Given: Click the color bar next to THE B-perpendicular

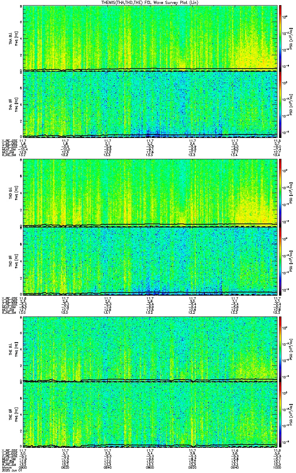Looking at the screenshot, I should click(280, 348).
